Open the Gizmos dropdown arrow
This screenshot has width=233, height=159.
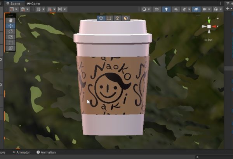point(221,9)
